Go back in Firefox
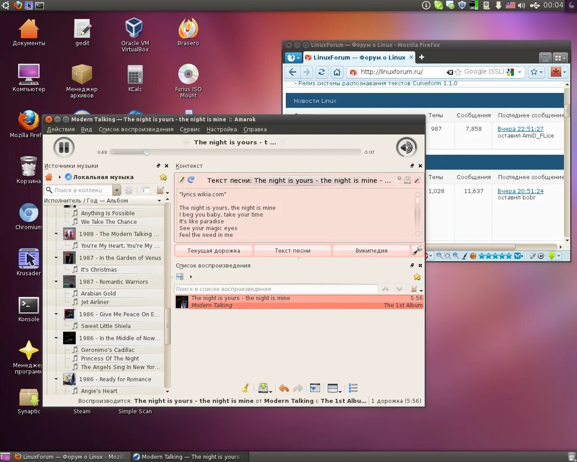Viewport: 577px width, 462px height. (293, 72)
